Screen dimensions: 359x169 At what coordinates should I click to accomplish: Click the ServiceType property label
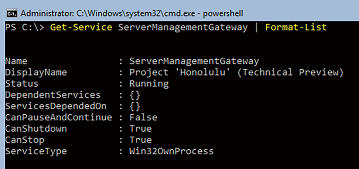36,151
